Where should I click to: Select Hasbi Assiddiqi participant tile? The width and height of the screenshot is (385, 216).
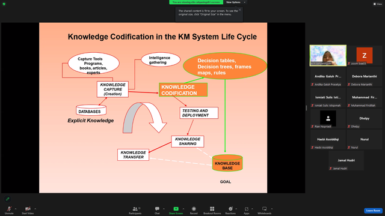point(328,140)
